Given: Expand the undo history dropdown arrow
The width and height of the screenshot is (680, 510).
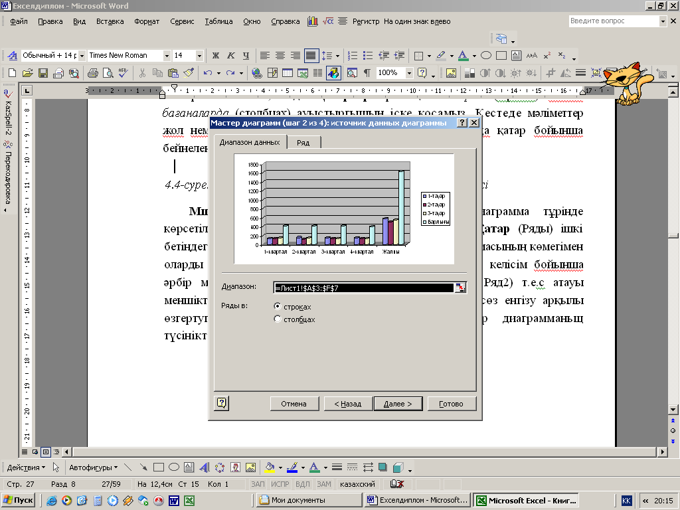Looking at the screenshot, I should (x=218, y=73).
